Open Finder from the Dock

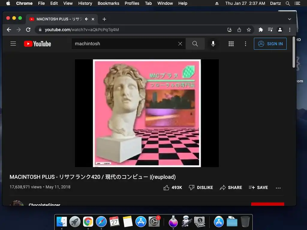(x=62, y=222)
